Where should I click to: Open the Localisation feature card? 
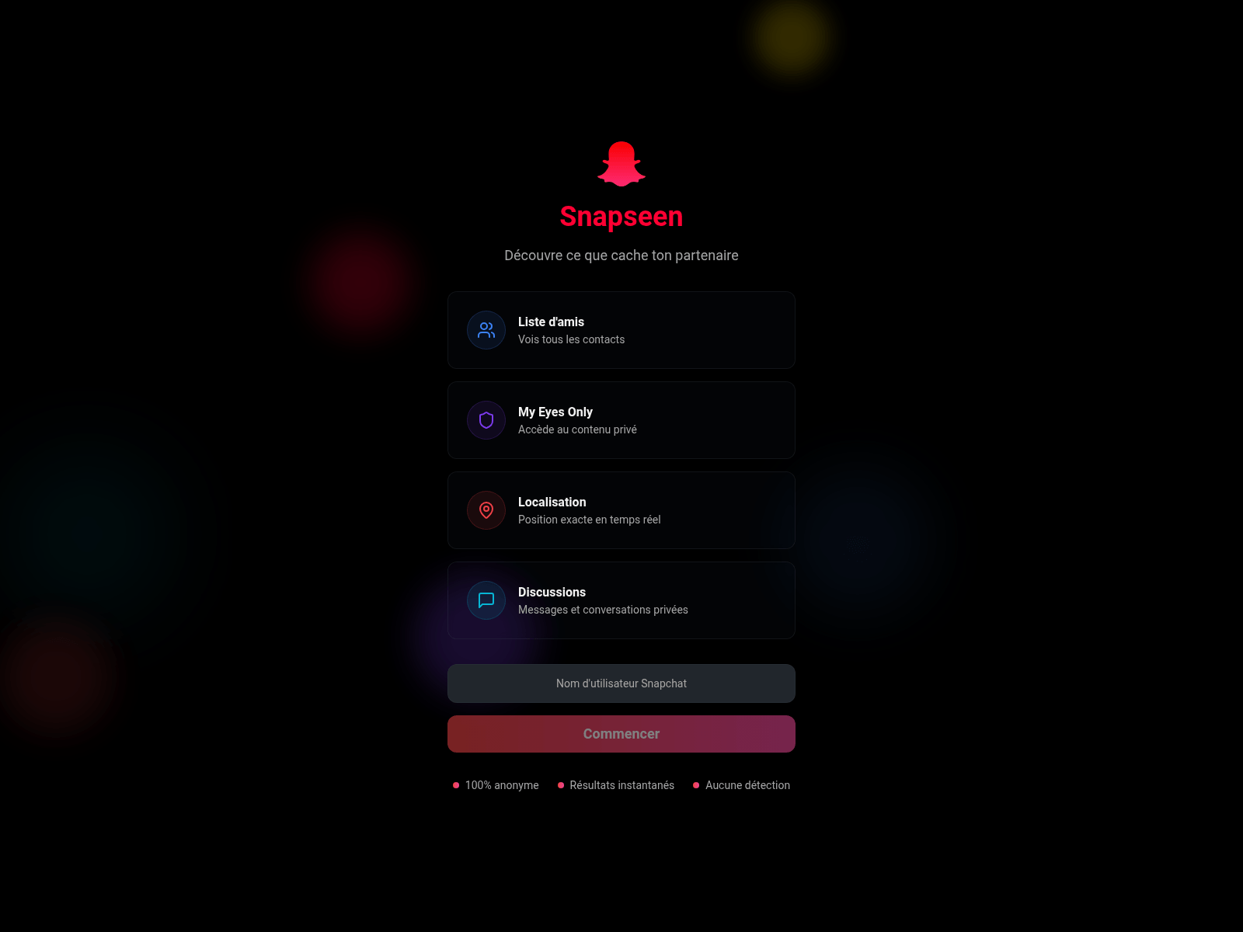coord(621,510)
